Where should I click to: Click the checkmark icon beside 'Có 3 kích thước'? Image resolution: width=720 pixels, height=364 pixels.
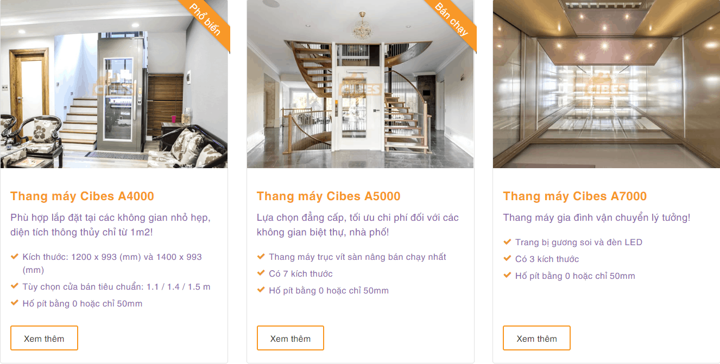point(507,259)
